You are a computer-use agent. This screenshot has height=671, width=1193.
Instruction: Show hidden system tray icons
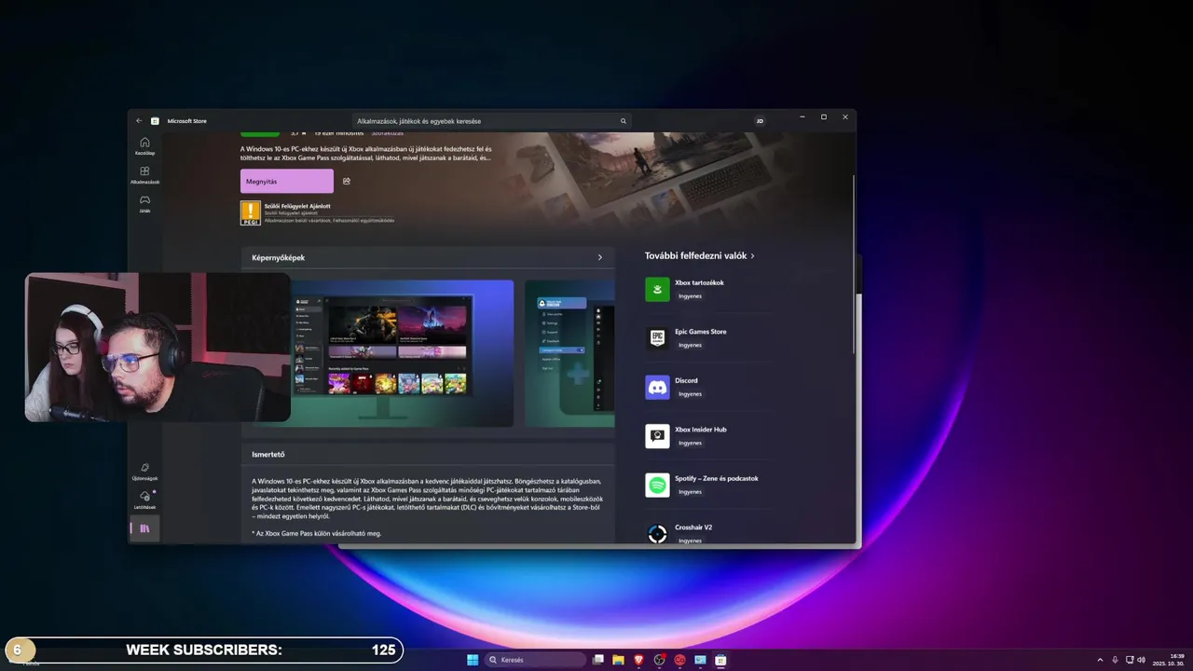pyautogui.click(x=1100, y=660)
